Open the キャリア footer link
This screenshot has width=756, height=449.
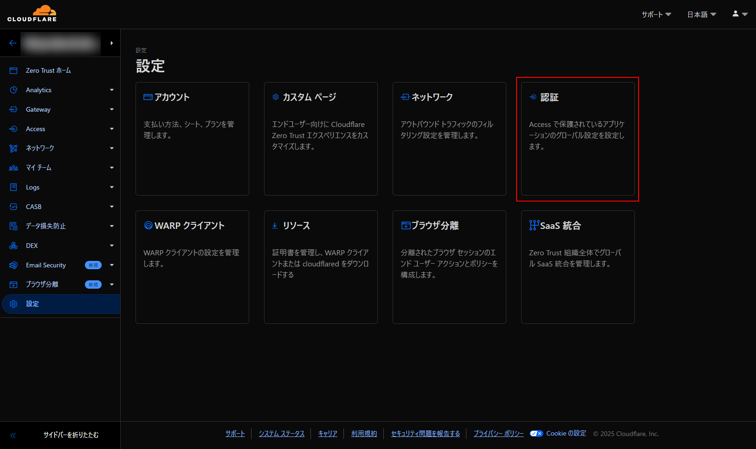coord(328,434)
